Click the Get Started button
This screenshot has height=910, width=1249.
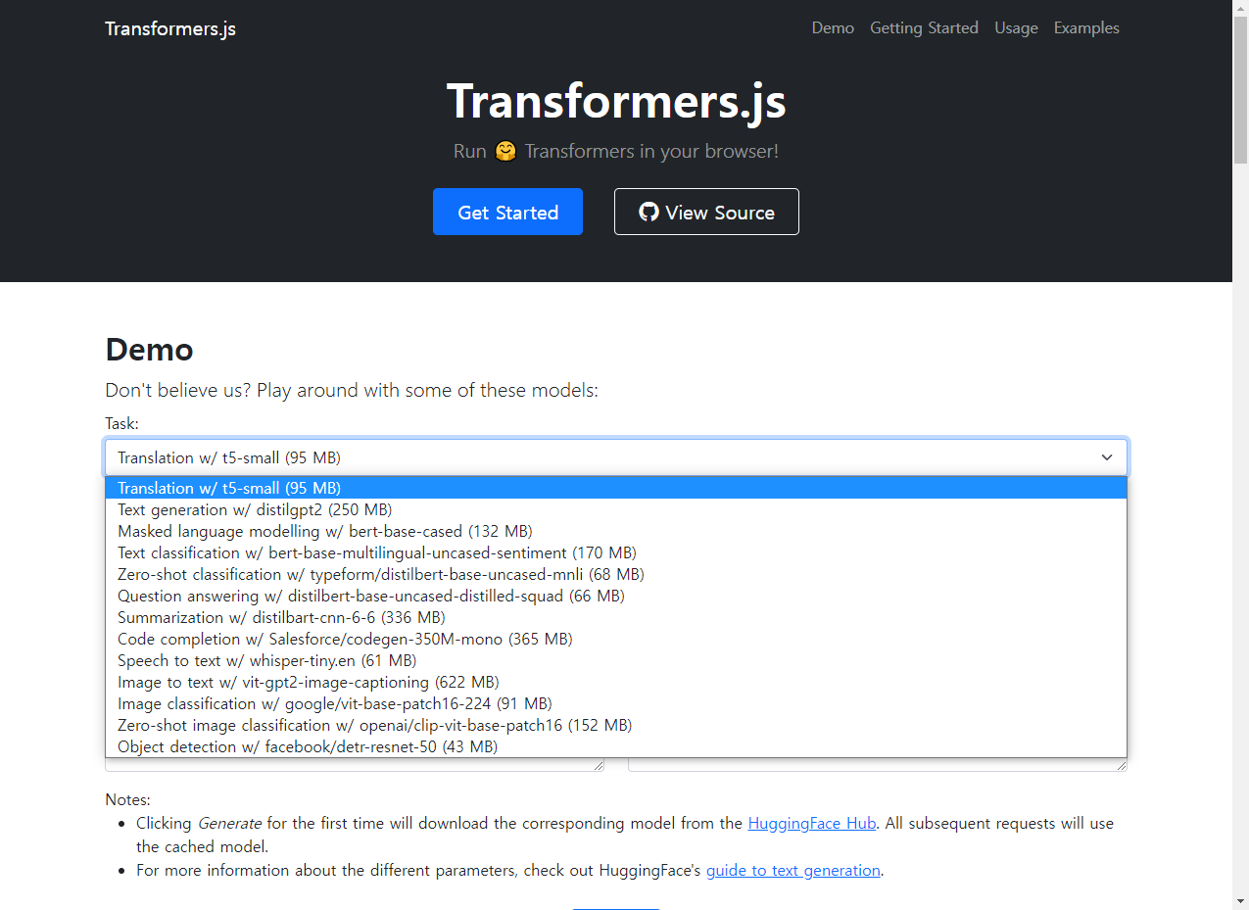point(507,212)
